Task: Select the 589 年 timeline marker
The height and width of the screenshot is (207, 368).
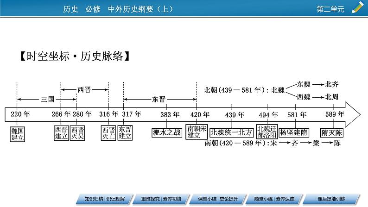Action: pos(335,114)
